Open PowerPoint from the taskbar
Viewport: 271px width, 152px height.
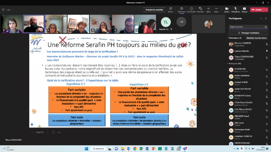point(153,149)
